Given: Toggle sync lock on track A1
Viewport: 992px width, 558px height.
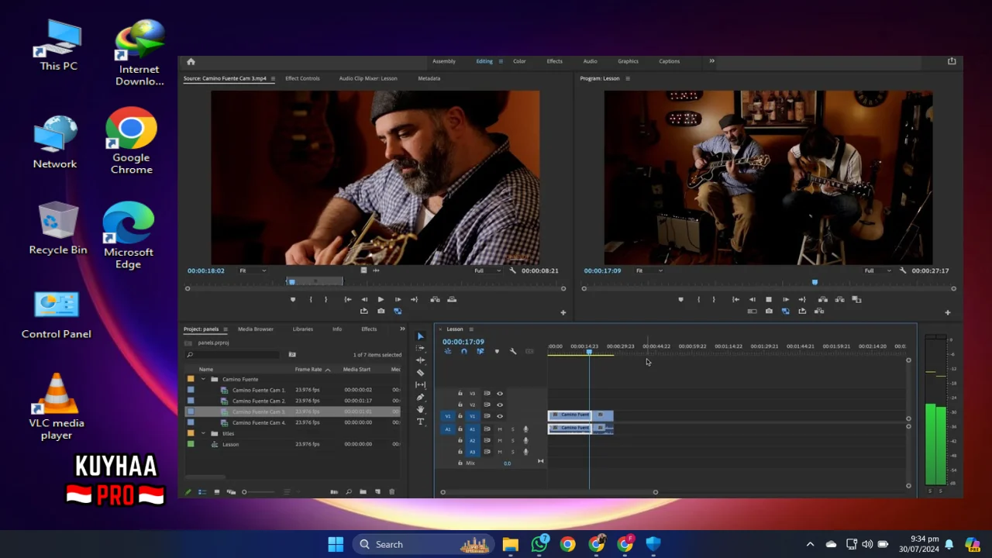Looking at the screenshot, I should click(487, 429).
